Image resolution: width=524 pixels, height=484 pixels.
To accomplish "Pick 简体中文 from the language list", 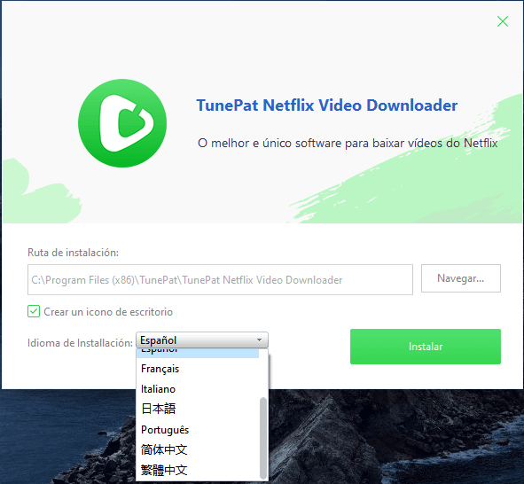I will 198,449.
